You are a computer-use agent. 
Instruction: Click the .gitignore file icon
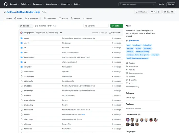21,124
